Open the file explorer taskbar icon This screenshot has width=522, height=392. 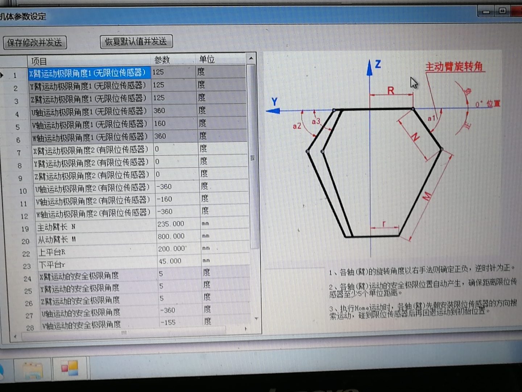pos(33,371)
